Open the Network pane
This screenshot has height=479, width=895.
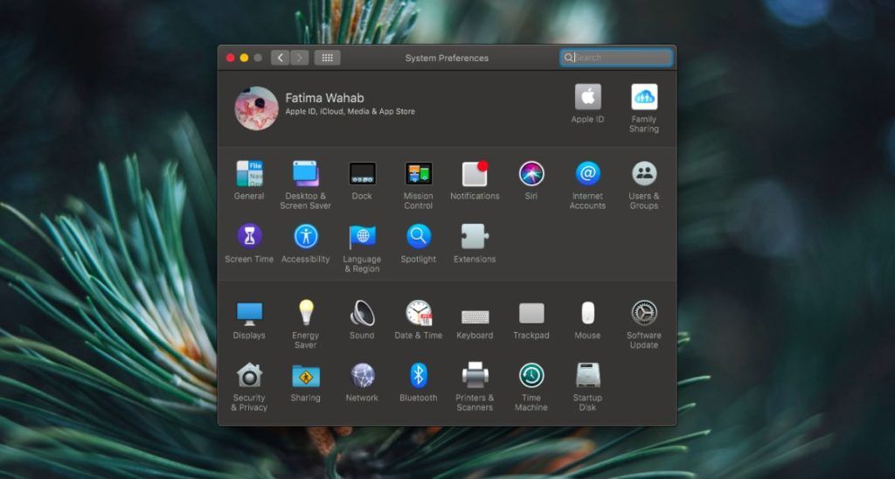click(x=362, y=376)
